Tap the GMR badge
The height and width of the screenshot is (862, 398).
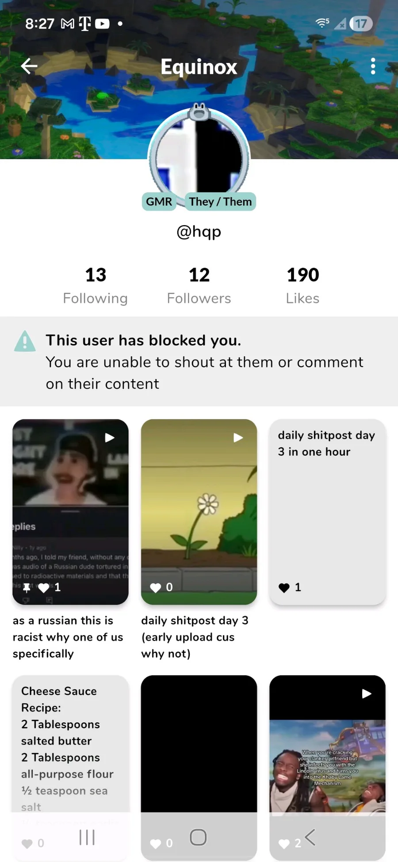click(x=159, y=202)
